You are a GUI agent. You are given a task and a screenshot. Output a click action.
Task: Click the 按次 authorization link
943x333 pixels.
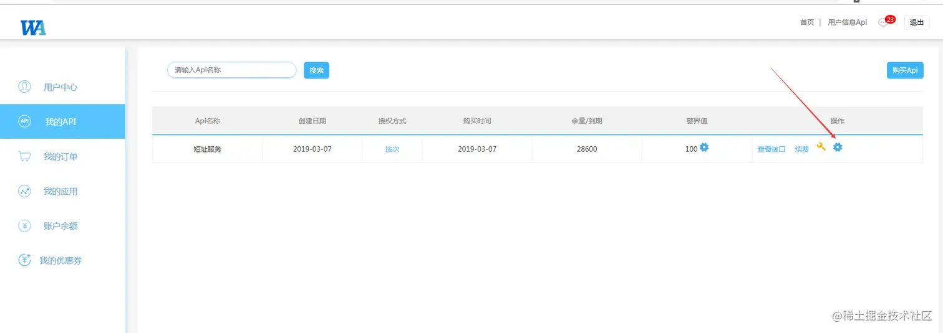click(x=392, y=149)
